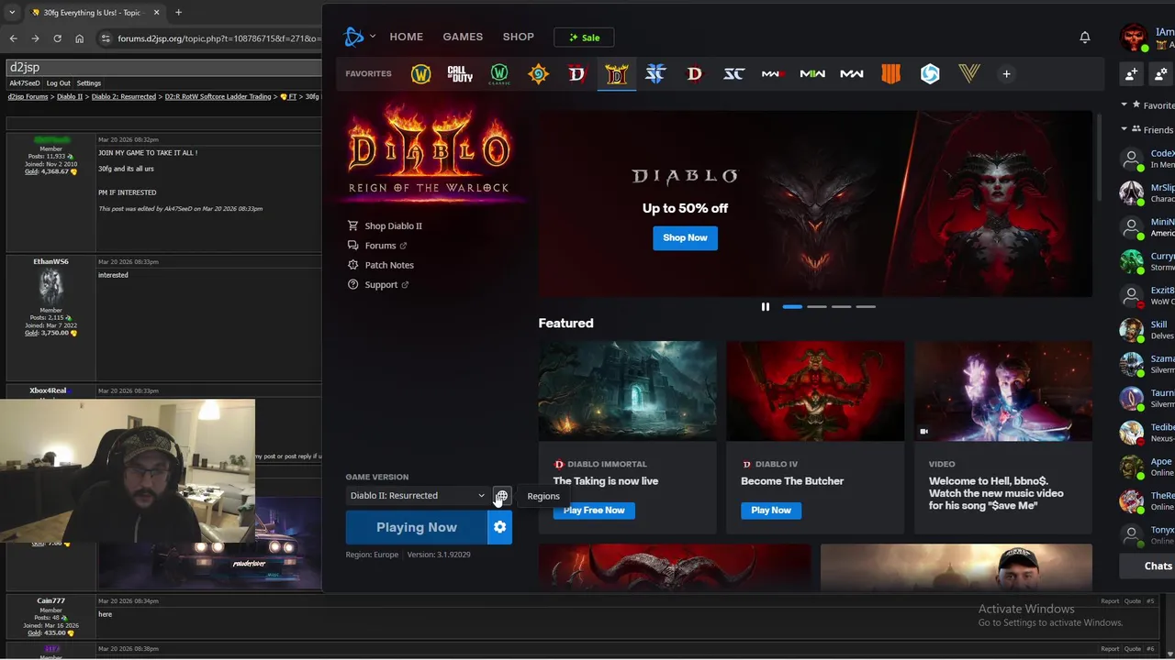Open the browser tab search dropdown
Screen dimensions: 1175x660
coord(12,13)
